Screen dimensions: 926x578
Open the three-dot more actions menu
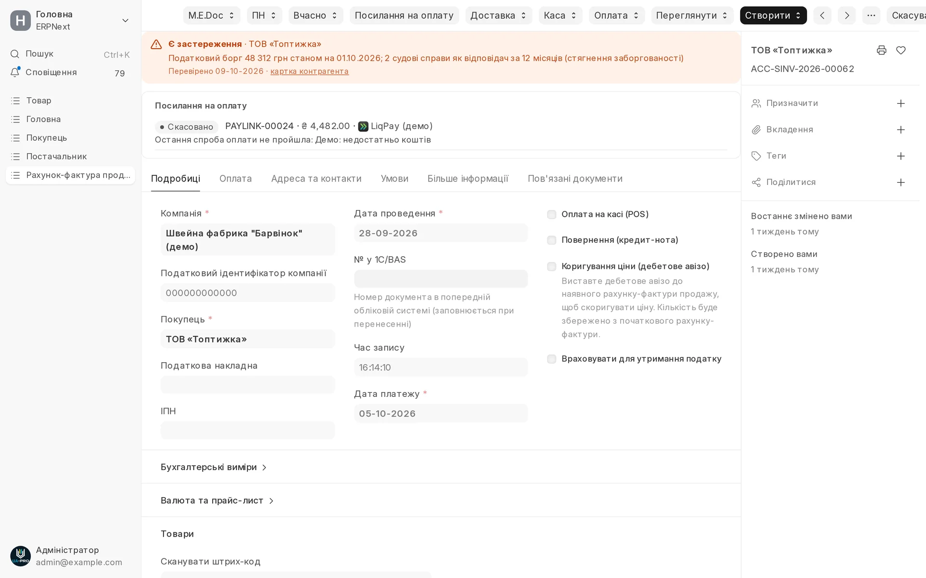click(871, 15)
